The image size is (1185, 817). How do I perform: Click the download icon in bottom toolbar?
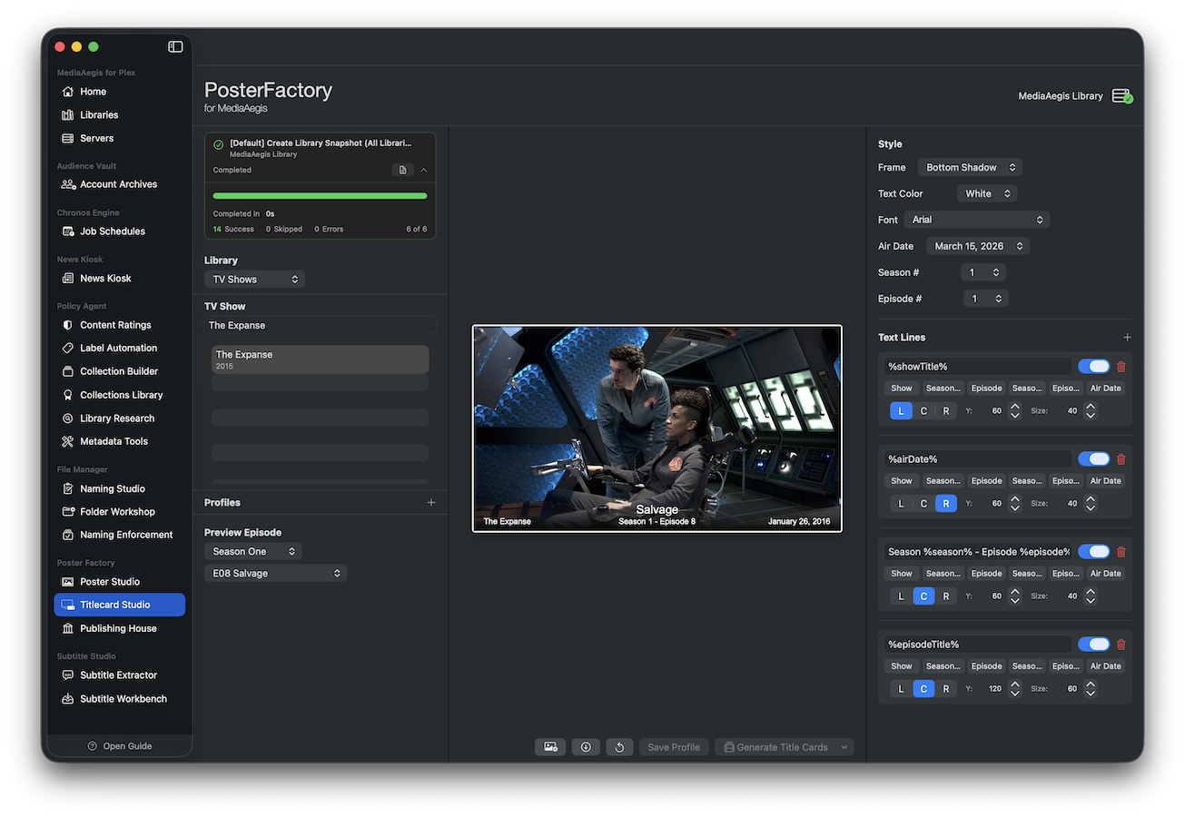[586, 747]
